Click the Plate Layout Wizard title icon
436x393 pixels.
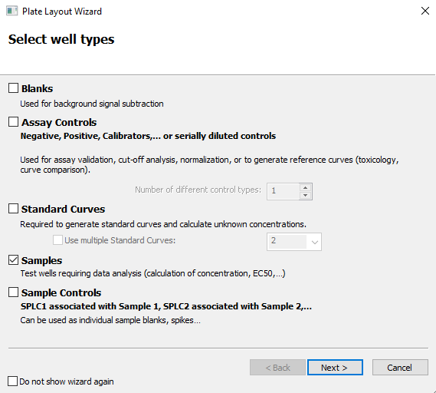[x=11, y=12]
